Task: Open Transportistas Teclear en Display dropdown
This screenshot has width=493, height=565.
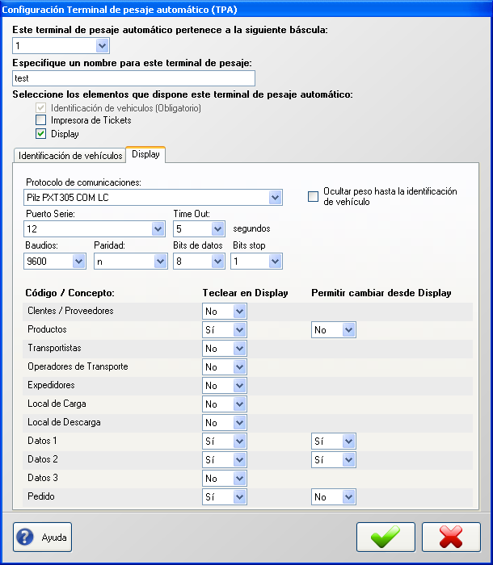Action: coord(225,349)
